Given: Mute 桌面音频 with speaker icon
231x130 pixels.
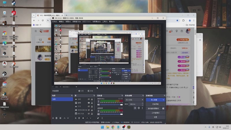Looking at the screenshot, I should 98,114.
